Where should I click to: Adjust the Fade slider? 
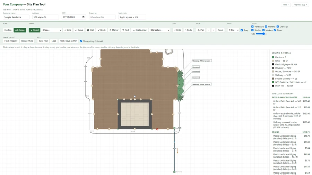(261, 34)
